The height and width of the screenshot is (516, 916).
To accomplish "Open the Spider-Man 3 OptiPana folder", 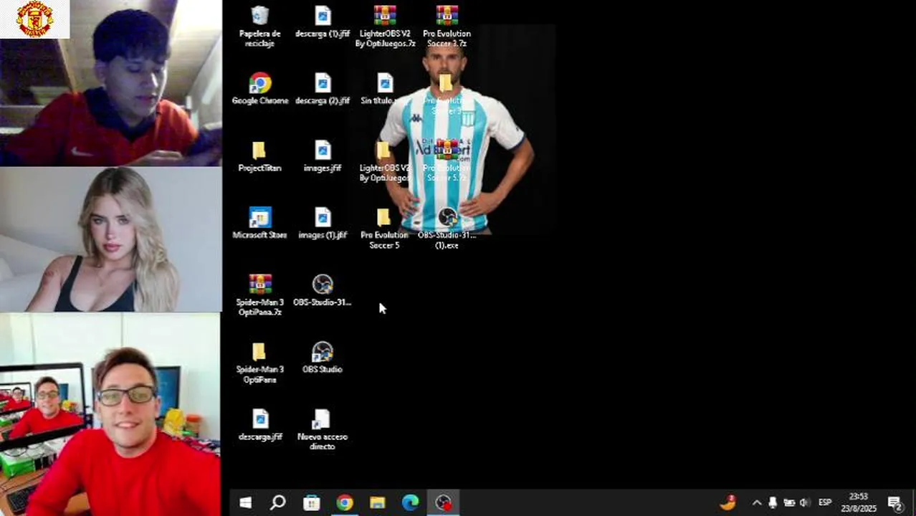I will click(x=259, y=363).
